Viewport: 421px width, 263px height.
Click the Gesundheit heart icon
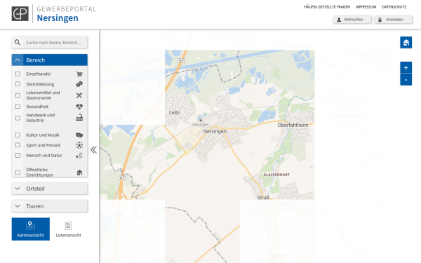(79, 107)
